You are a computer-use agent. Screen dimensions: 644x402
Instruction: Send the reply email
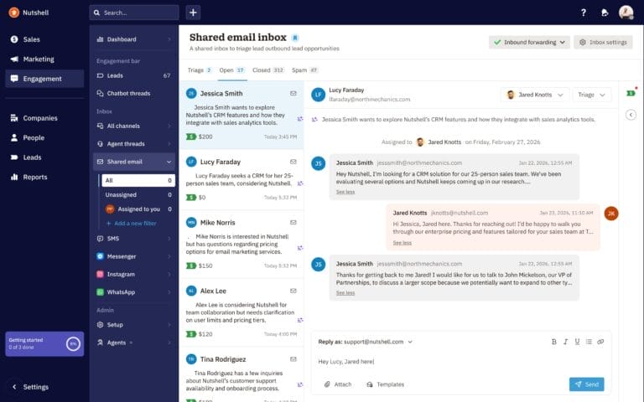[x=586, y=384]
